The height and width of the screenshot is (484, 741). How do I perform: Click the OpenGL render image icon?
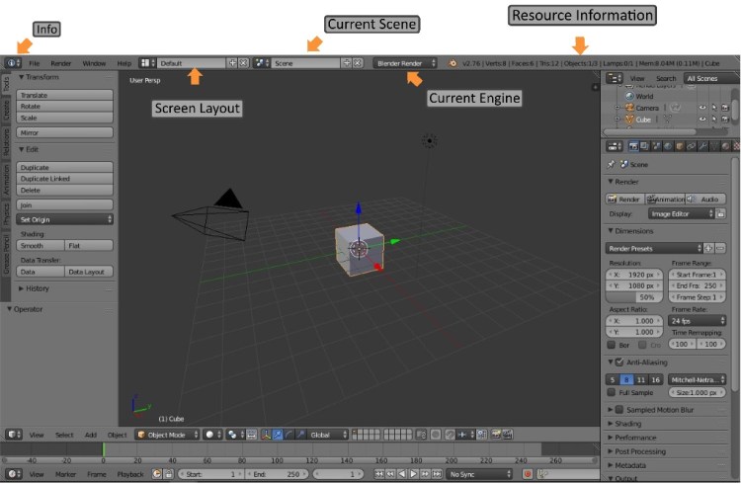pyautogui.click(x=496, y=435)
